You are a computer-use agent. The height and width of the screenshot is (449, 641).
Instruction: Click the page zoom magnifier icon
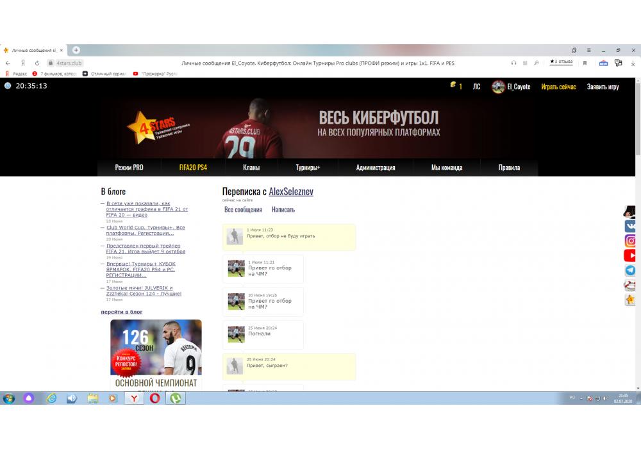coord(537,63)
